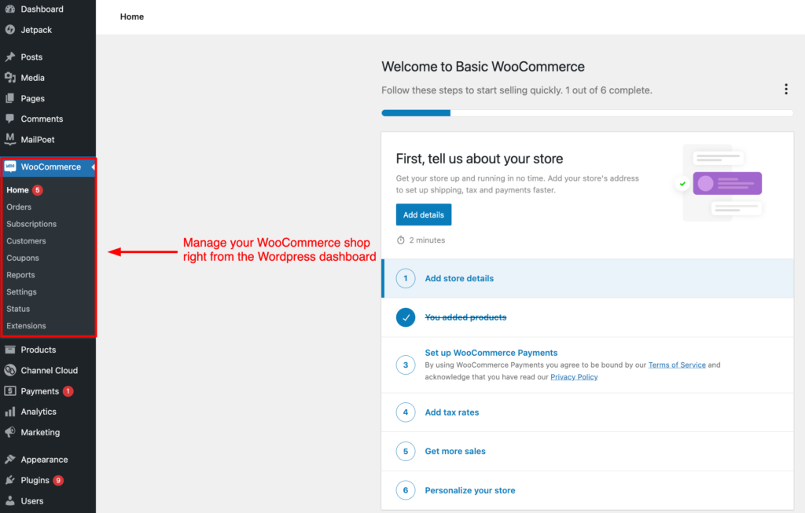Collapse the WooCommerce submenu arrow

pos(93,167)
